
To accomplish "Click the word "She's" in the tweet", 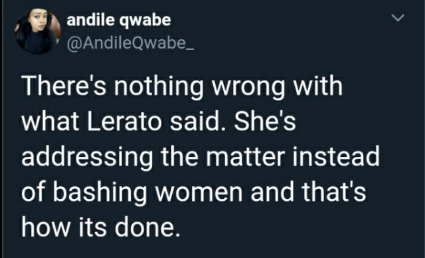I will coord(265,121).
